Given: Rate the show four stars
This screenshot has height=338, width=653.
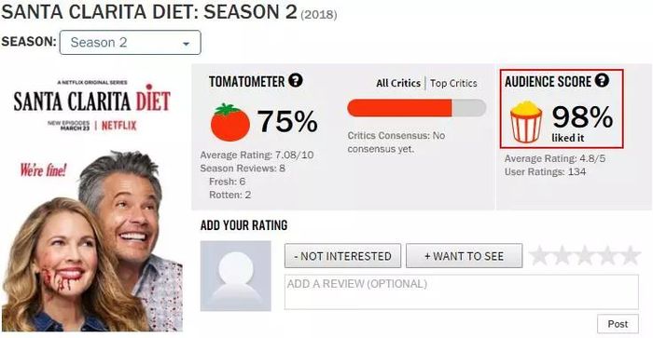Looking at the screenshot, I should tap(607, 255).
